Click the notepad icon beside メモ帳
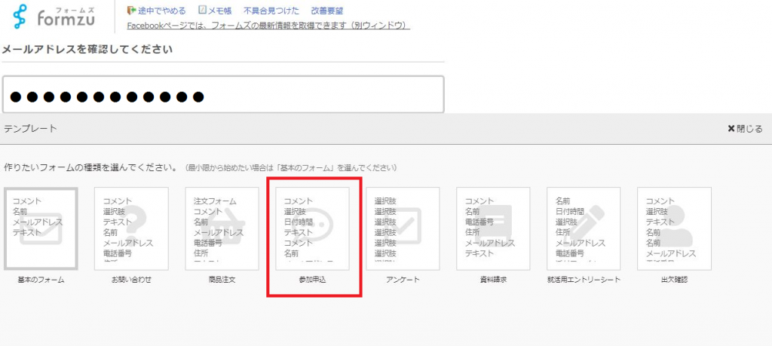The width and height of the screenshot is (772, 346). [202, 11]
